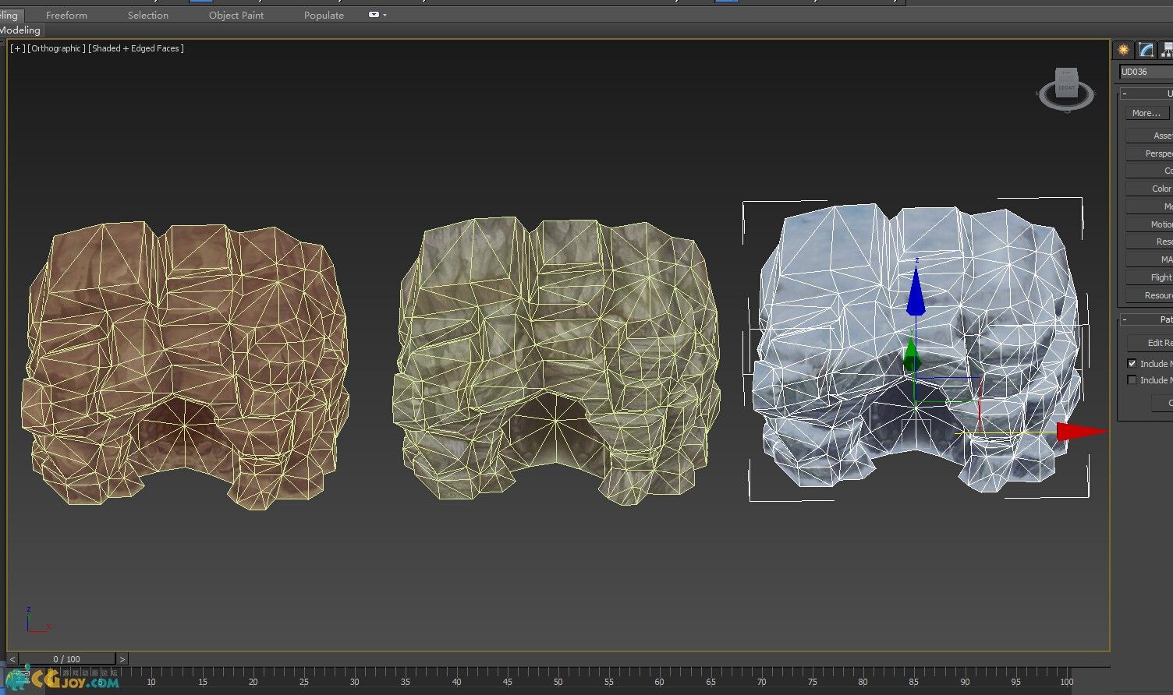Click the 0 / 100 time slider

pyautogui.click(x=66, y=659)
